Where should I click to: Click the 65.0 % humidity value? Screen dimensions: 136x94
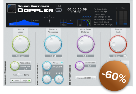click(59, 73)
